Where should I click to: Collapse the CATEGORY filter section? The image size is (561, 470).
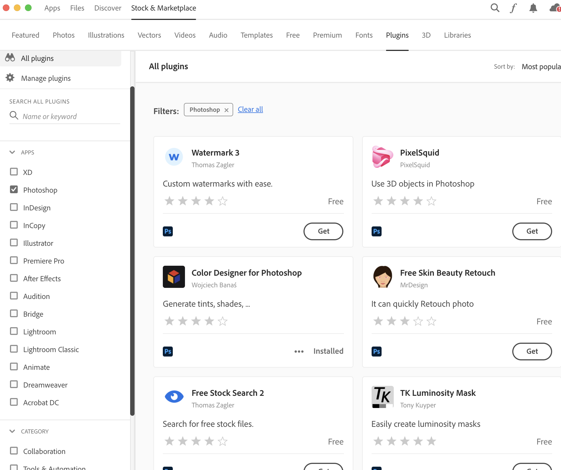pos(12,431)
